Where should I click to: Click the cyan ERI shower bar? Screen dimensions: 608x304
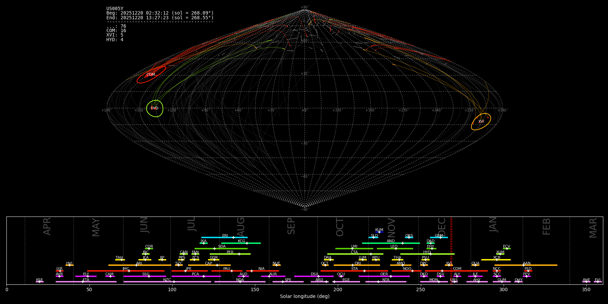224,237
